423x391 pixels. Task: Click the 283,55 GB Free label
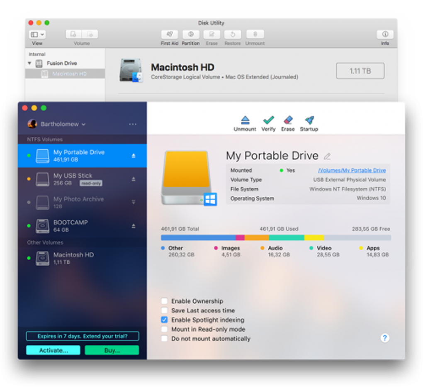(371, 229)
